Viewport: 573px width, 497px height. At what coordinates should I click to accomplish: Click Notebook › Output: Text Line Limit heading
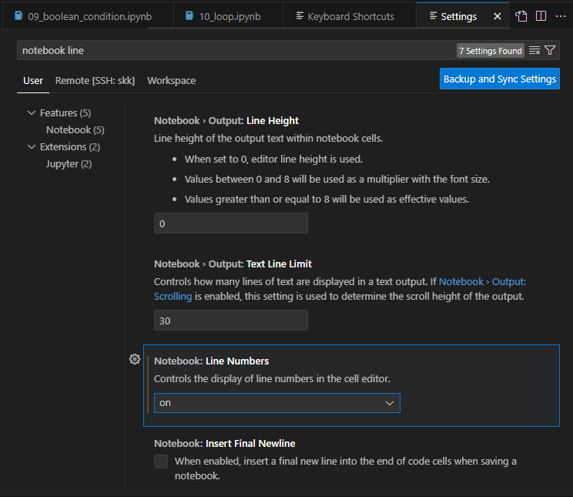[x=233, y=264]
